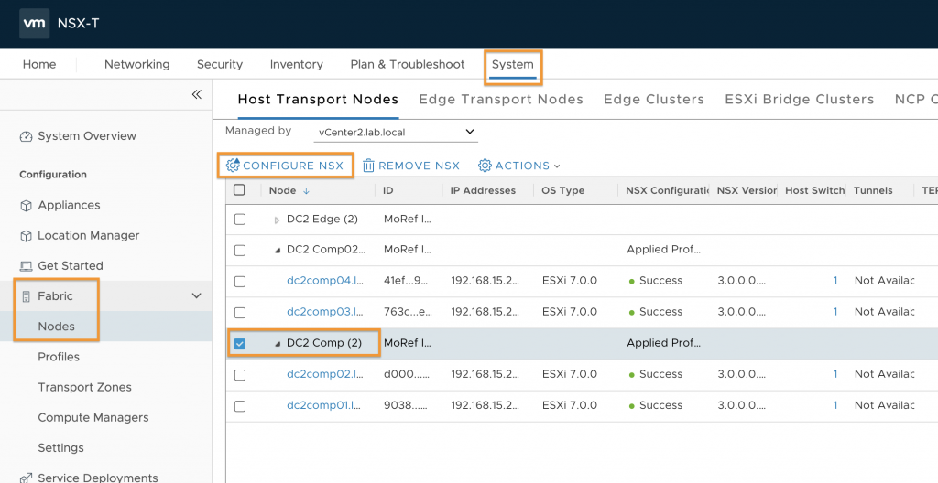938x483 pixels.
Task: Open the dc2comp04 host link
Action: 323,280
